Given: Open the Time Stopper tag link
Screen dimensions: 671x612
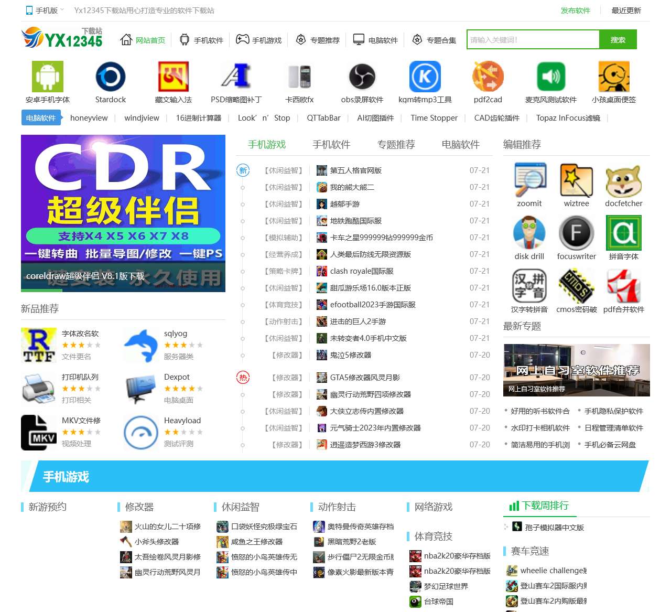Looking at the screenshot, I should click(x=434, y=118).
